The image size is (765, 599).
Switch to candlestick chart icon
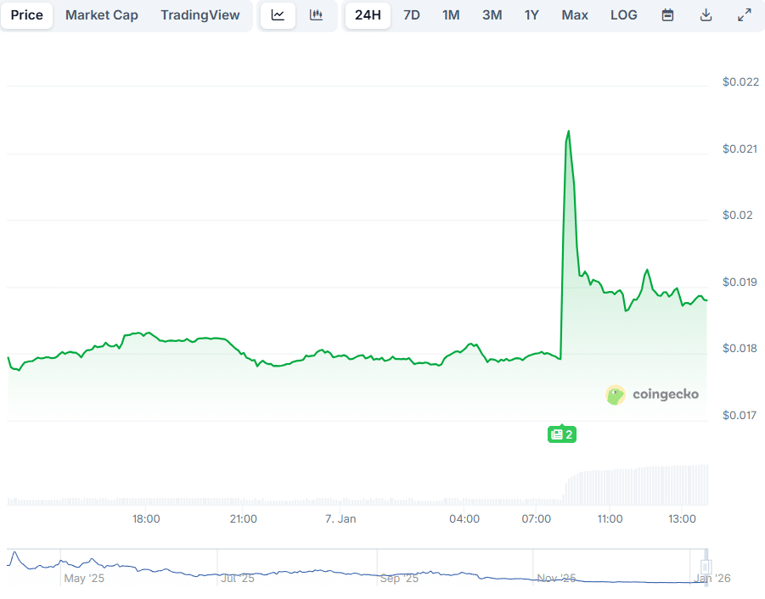[316, 15]
